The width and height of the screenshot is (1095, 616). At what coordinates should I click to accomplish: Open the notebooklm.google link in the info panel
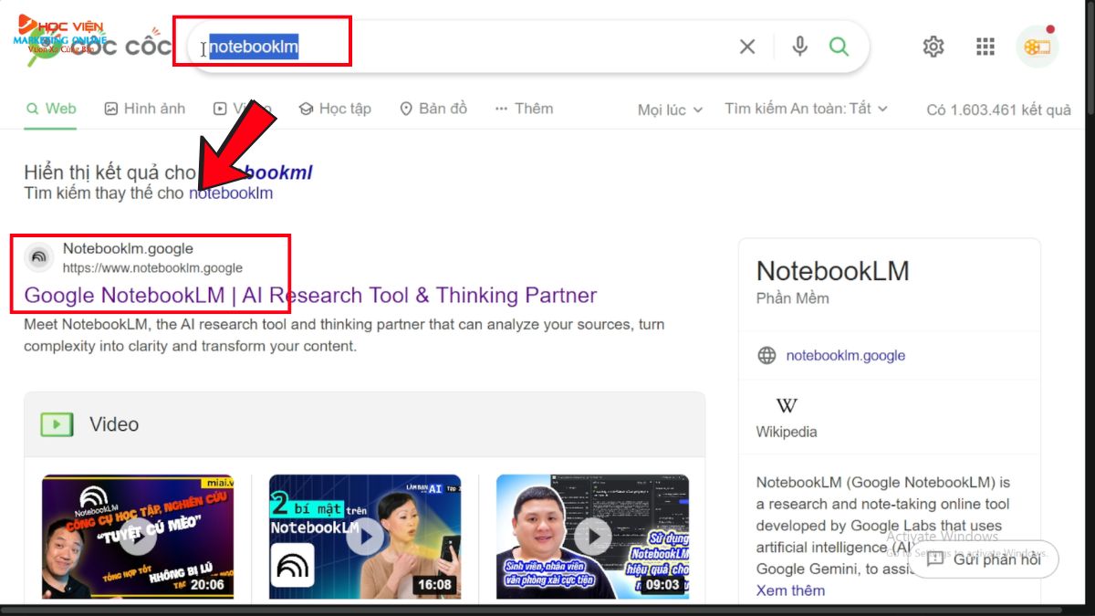(x=845, y=356)
